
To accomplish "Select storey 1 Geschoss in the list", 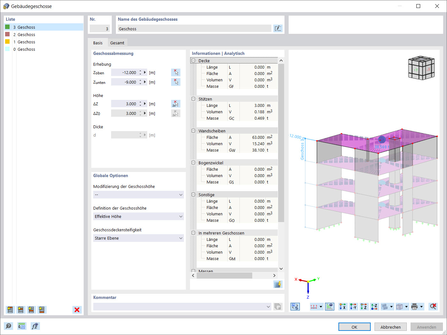I will tap(44, 42).
